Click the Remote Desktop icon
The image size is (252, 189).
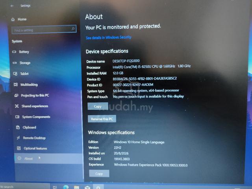point(19,138)
